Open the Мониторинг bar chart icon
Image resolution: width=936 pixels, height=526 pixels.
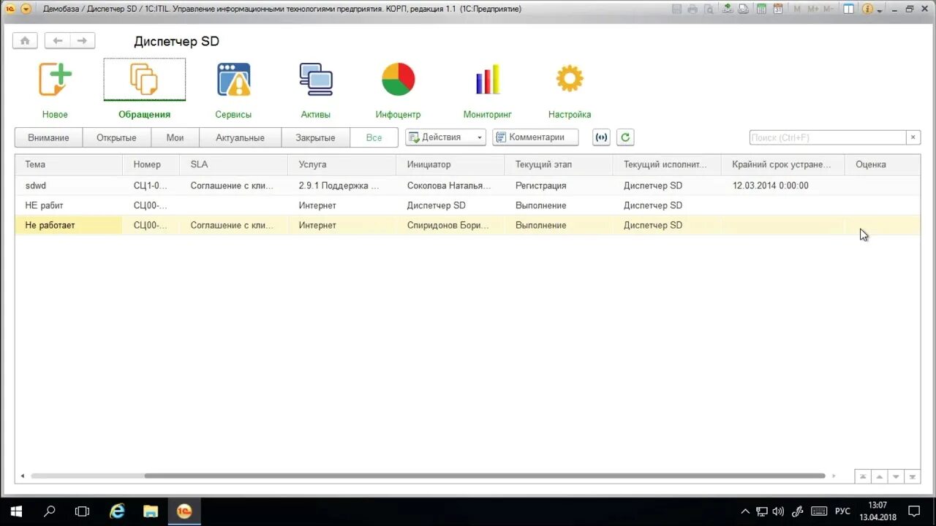487,80
